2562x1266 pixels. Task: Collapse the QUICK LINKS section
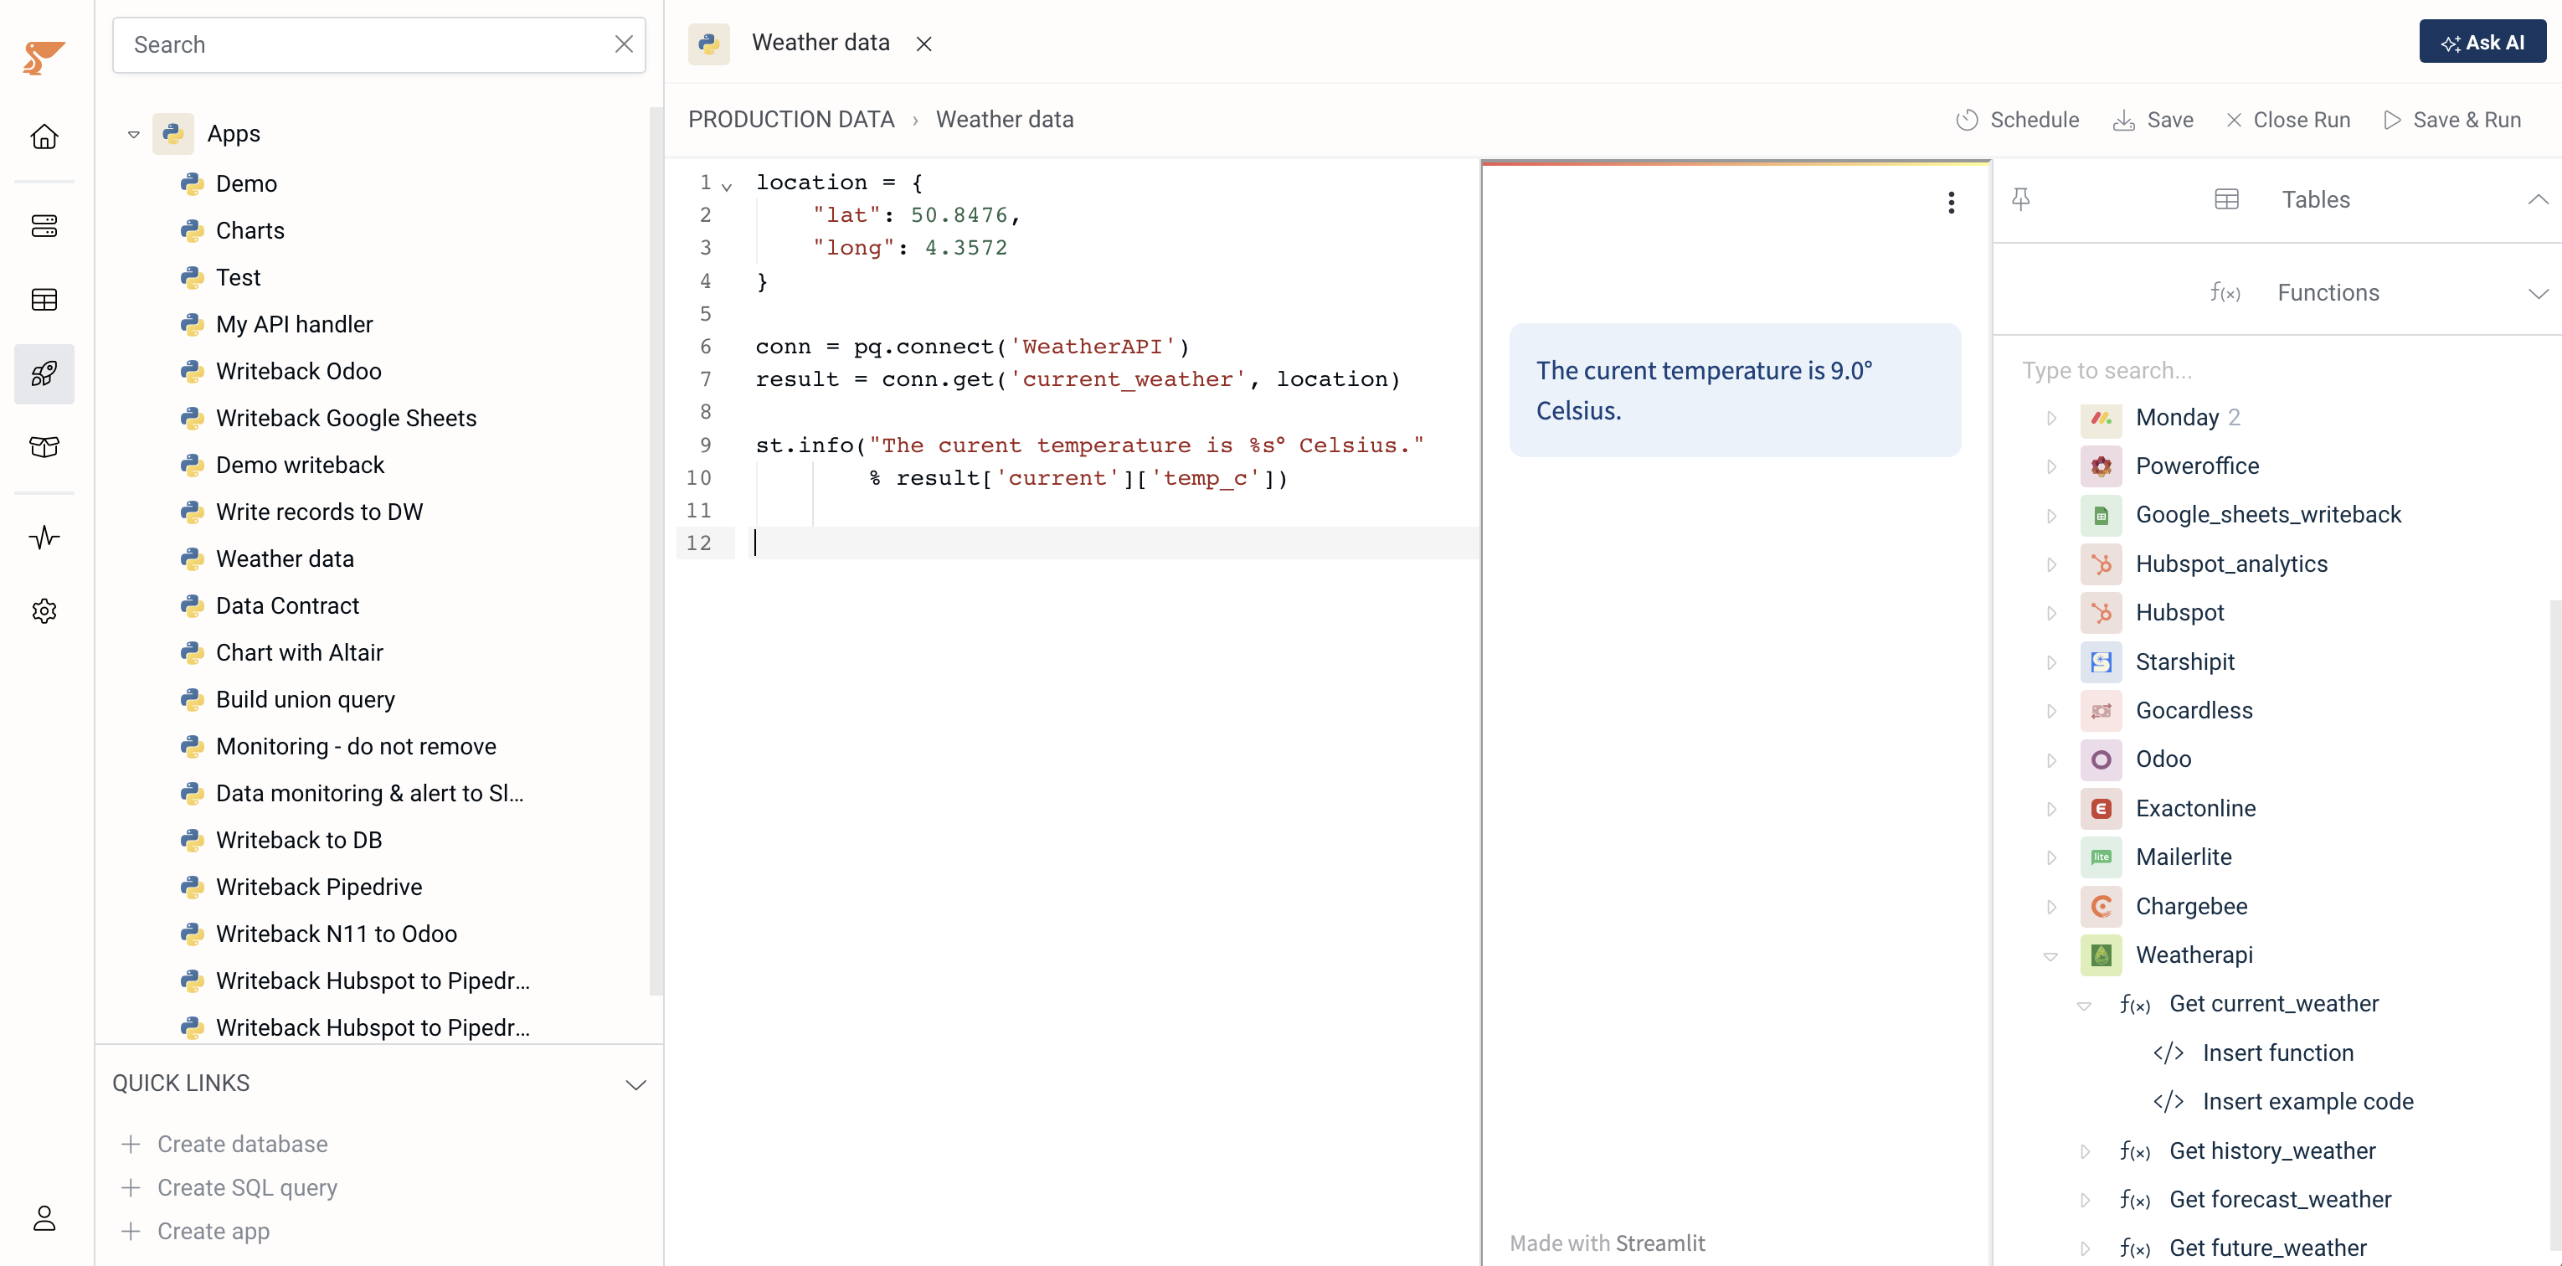(636, 1083)
